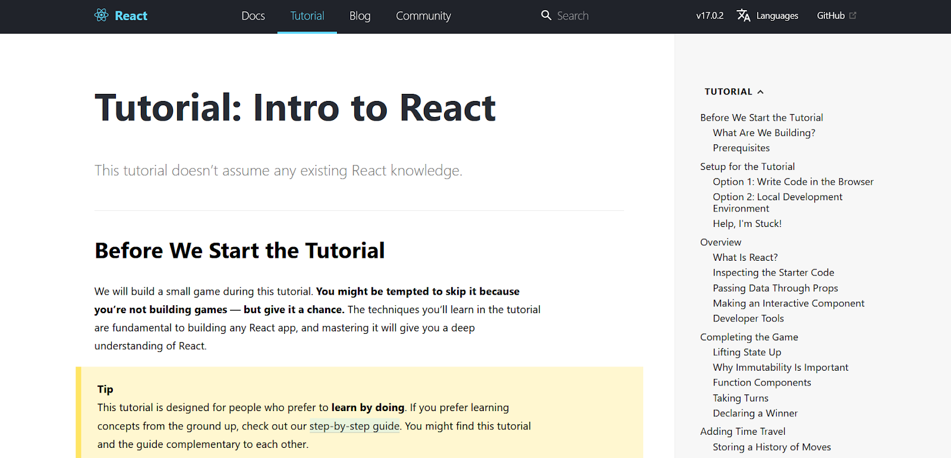Jump to Declaring a Winner
Image resolution: width=951 pixels, height=458 pixels.
coord(755,413)
